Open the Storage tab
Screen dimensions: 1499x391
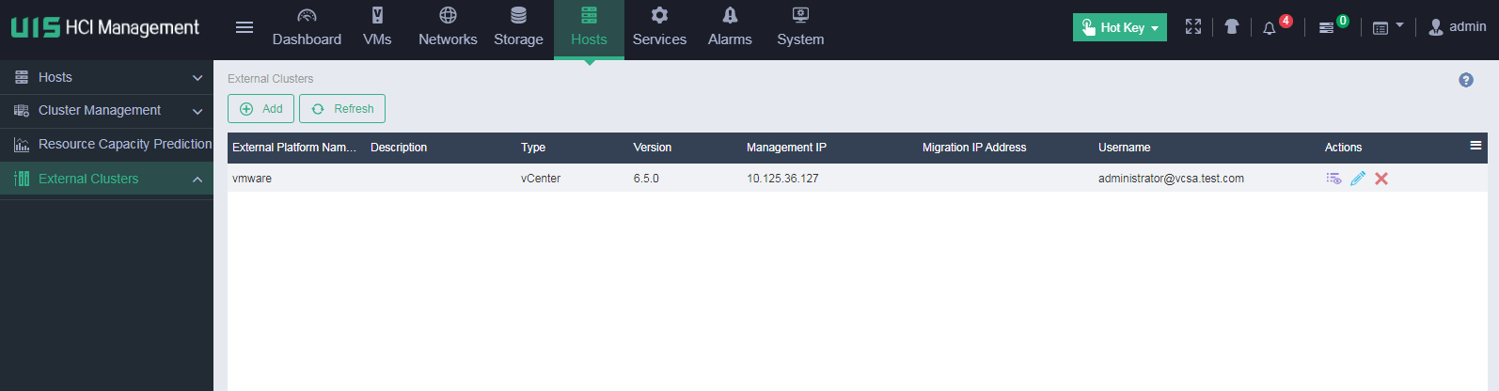pyautogui.click(x=518, y=28)
